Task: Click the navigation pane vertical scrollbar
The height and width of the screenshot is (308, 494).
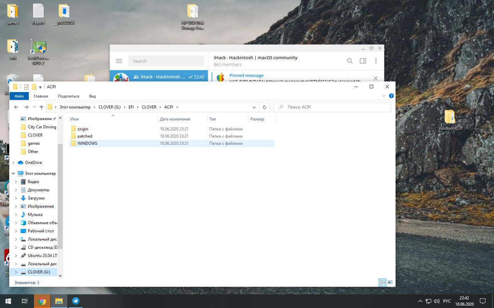Action: tap(60, 196)
